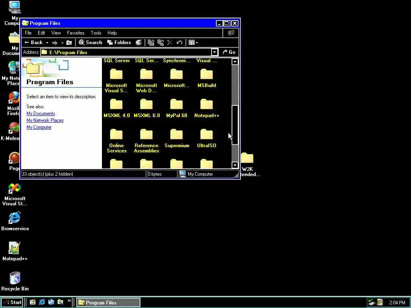
Task: Select the MyPal 68 folder
Action: pos(177,108)
